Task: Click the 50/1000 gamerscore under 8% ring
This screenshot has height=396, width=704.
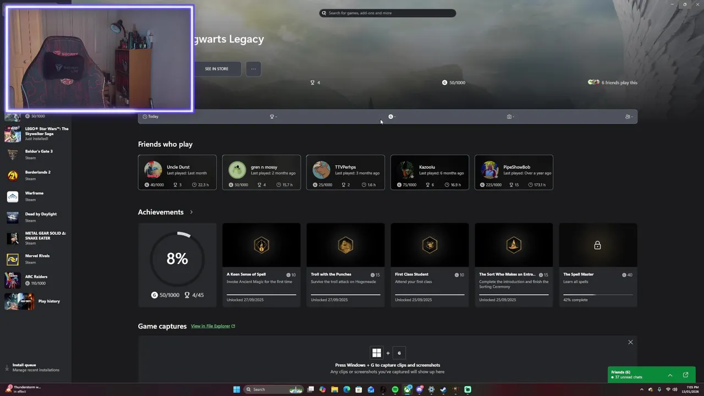Action: coord(165,295)
